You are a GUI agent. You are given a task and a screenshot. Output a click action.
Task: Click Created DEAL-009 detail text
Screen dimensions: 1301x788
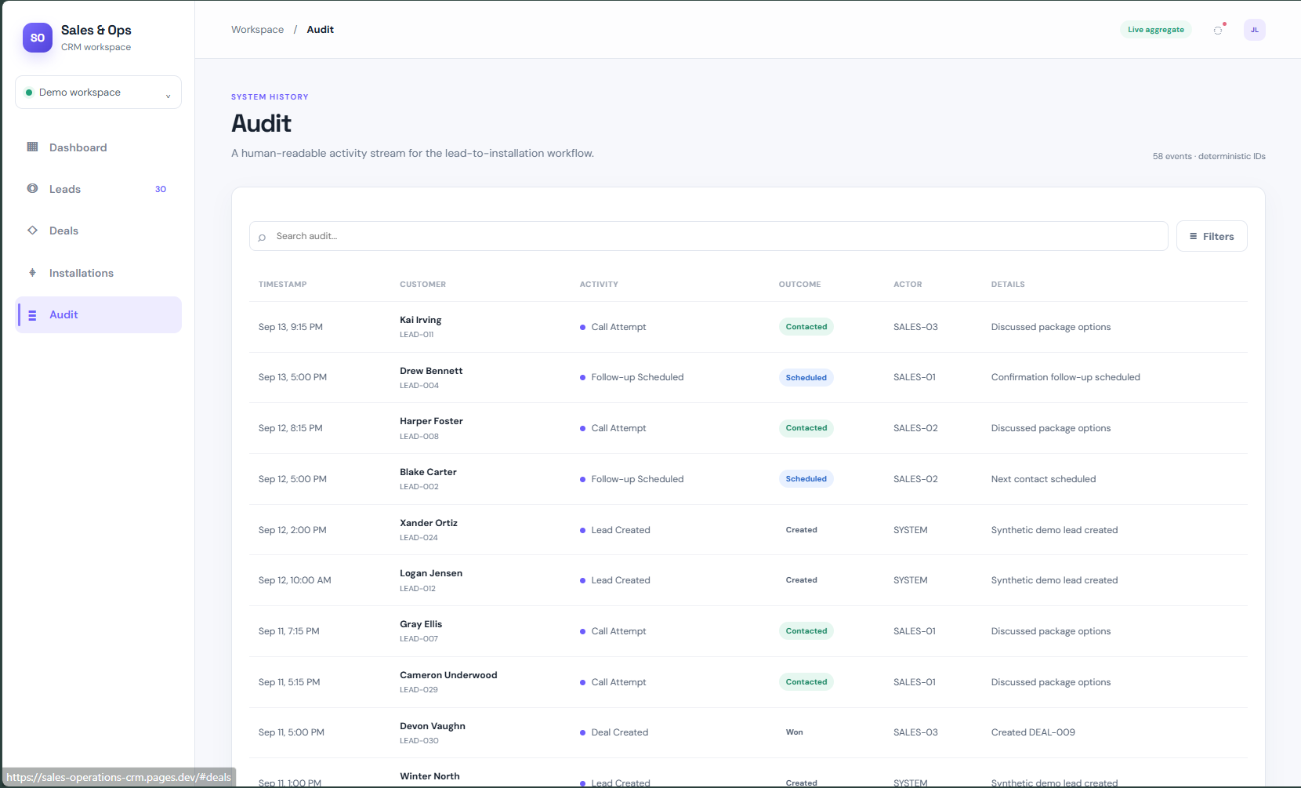[x=1033, y=732]
